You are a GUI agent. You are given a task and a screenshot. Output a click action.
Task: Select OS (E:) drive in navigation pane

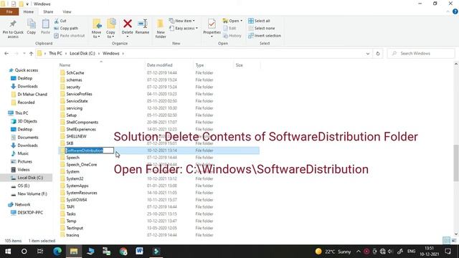coord(24,186)
